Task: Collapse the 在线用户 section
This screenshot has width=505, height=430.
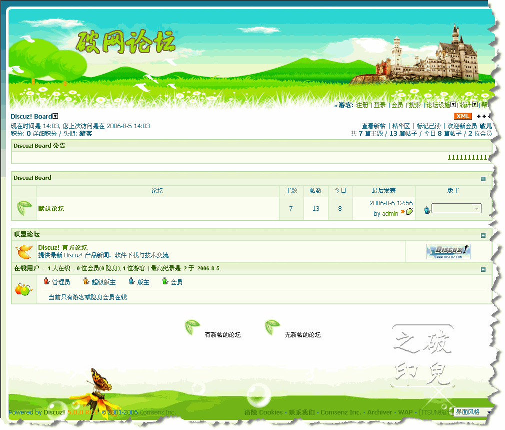Action: coord(483,269)
